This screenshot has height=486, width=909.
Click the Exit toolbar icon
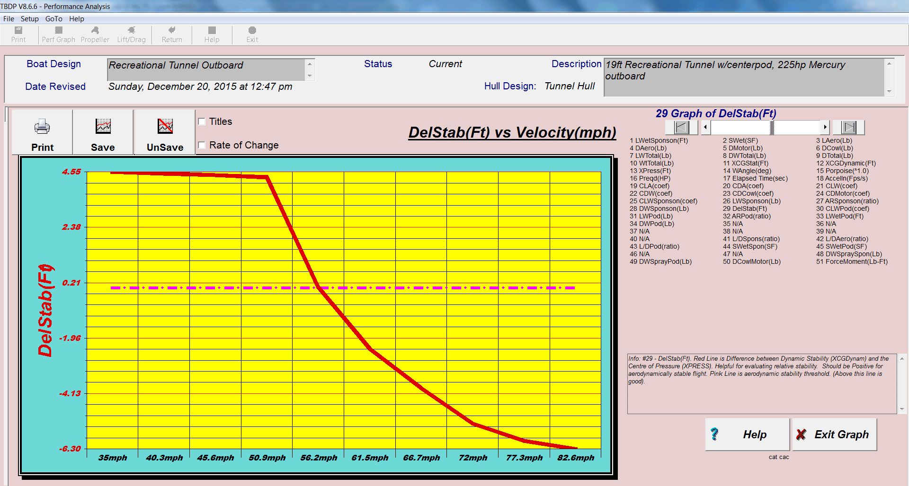pos(252,35)
